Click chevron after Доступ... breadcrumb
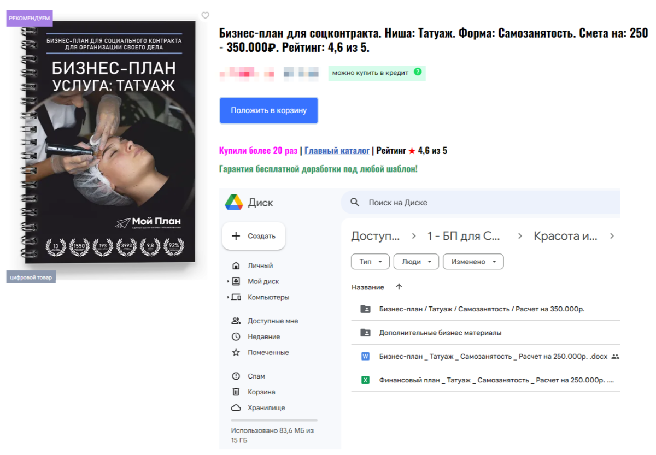The image size is (656, 455). point(414,237)
